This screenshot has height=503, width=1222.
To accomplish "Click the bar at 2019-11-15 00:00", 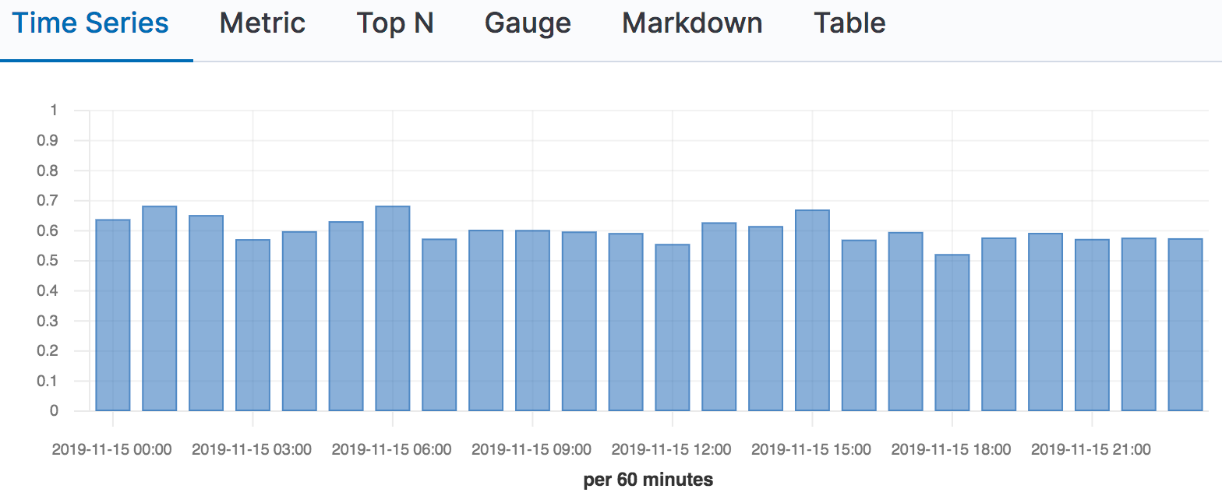I will click(x=112, y=315).
